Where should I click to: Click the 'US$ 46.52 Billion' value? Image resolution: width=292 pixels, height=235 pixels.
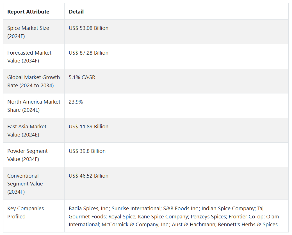(88, 176)
